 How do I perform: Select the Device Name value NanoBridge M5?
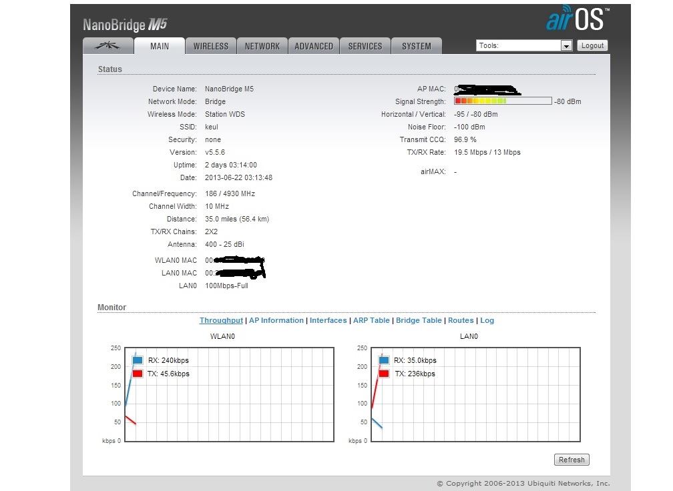tap(229, 89)
